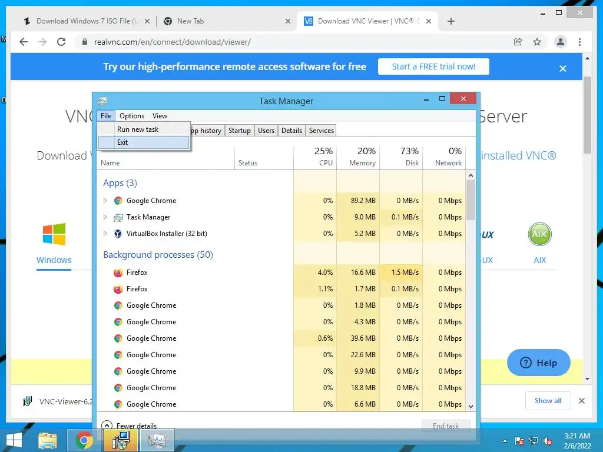Go back in Chrome browser
The height and width of the screenshot is (452, 603).
click(x=24, y=42)
